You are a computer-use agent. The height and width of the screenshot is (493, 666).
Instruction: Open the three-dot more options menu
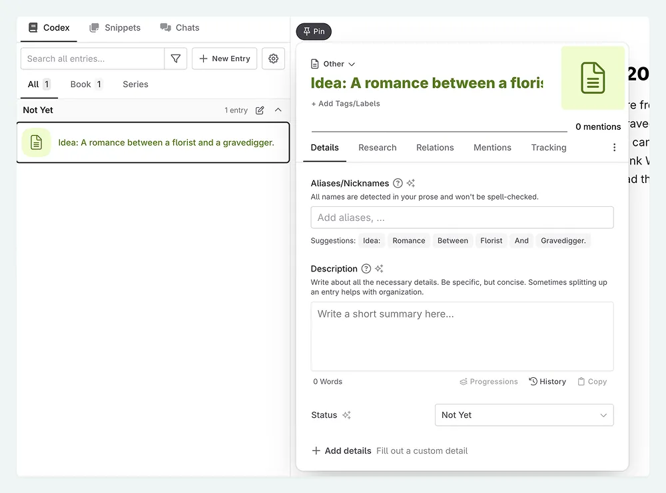tap(614, 148)
